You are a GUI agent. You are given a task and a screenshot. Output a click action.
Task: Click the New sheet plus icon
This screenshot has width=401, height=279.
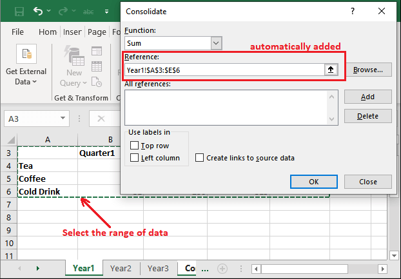click(222, 269)
